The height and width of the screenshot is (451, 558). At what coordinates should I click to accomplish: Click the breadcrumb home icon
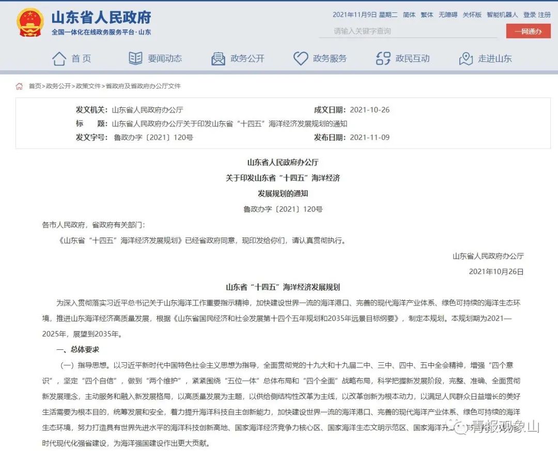coord(20,86)
